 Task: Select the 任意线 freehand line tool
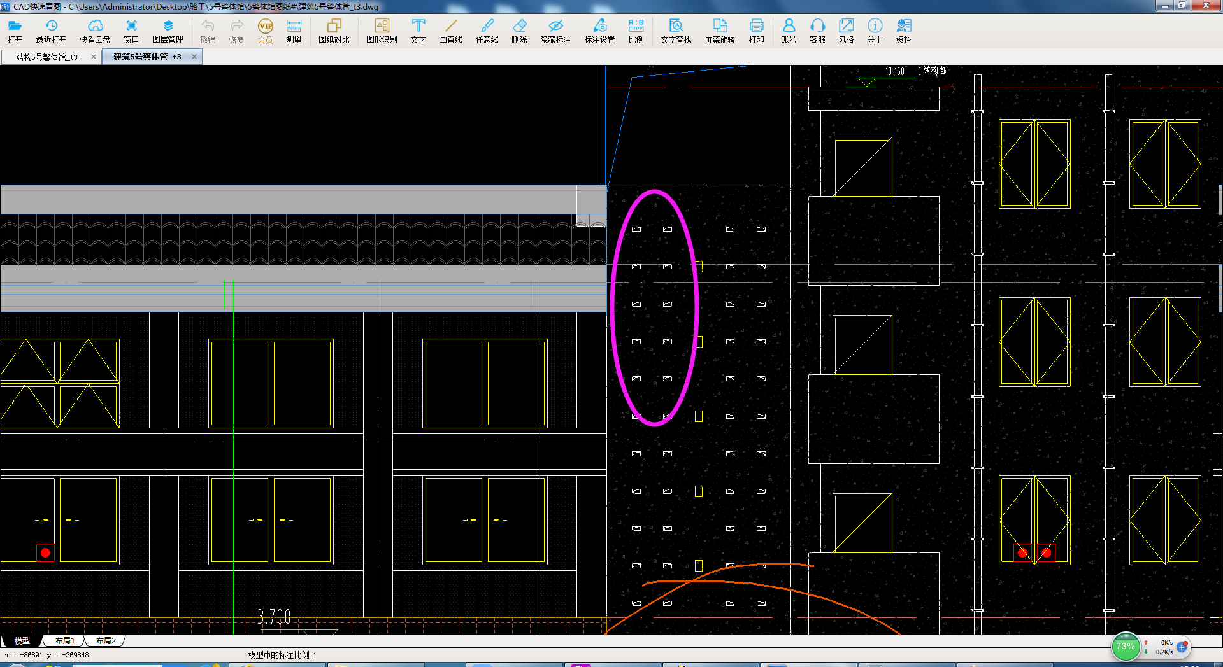point(487,31)
